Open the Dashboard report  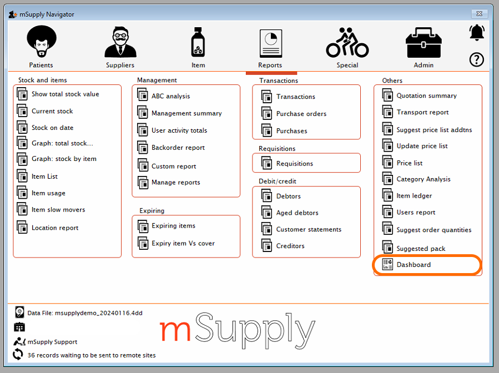coord(414,265)
